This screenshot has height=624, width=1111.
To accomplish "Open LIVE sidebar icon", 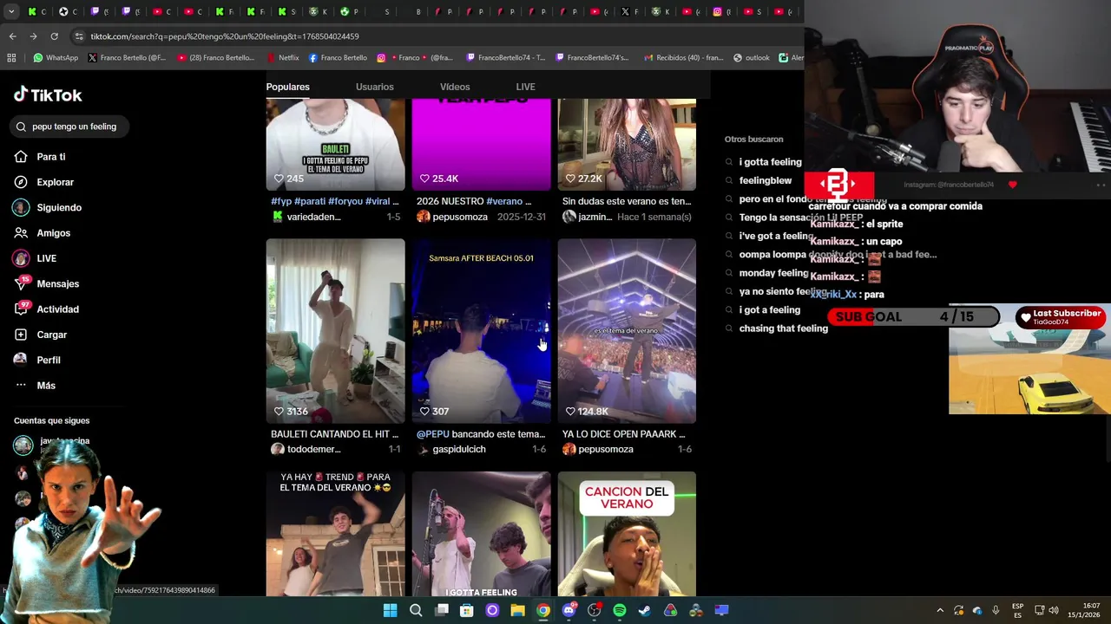I will [22, 258].
